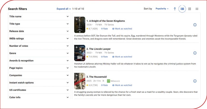This screenshot has width=207, height=109.
Task: Click the 1-10 of 10 results count
Action: pyautogui.click(x=78, y=9)
